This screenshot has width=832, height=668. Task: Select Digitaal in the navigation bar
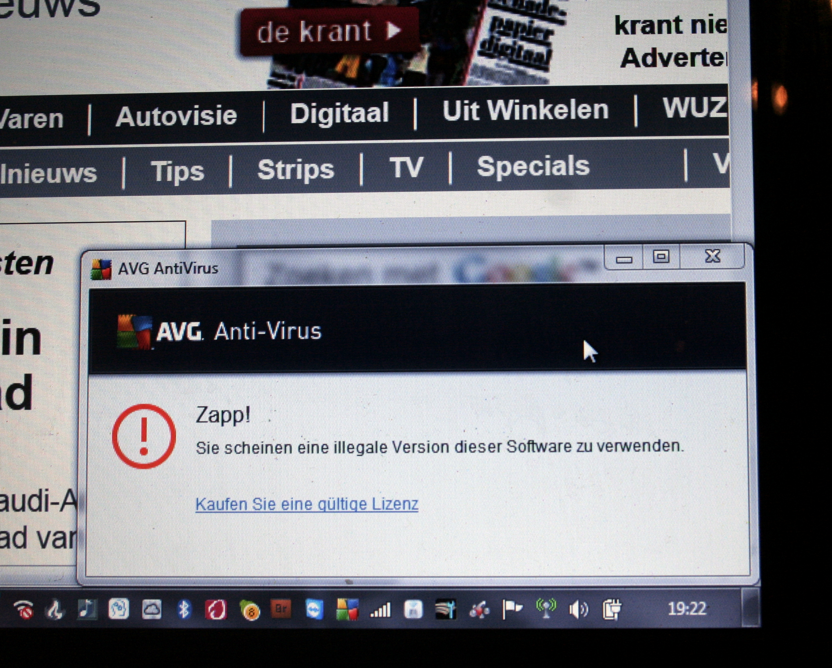(339, 113)
